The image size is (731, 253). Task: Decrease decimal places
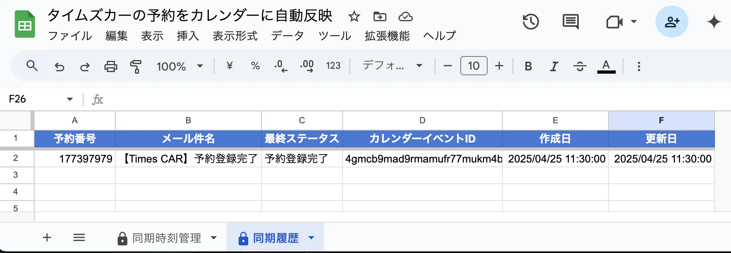tap(281, 66)
